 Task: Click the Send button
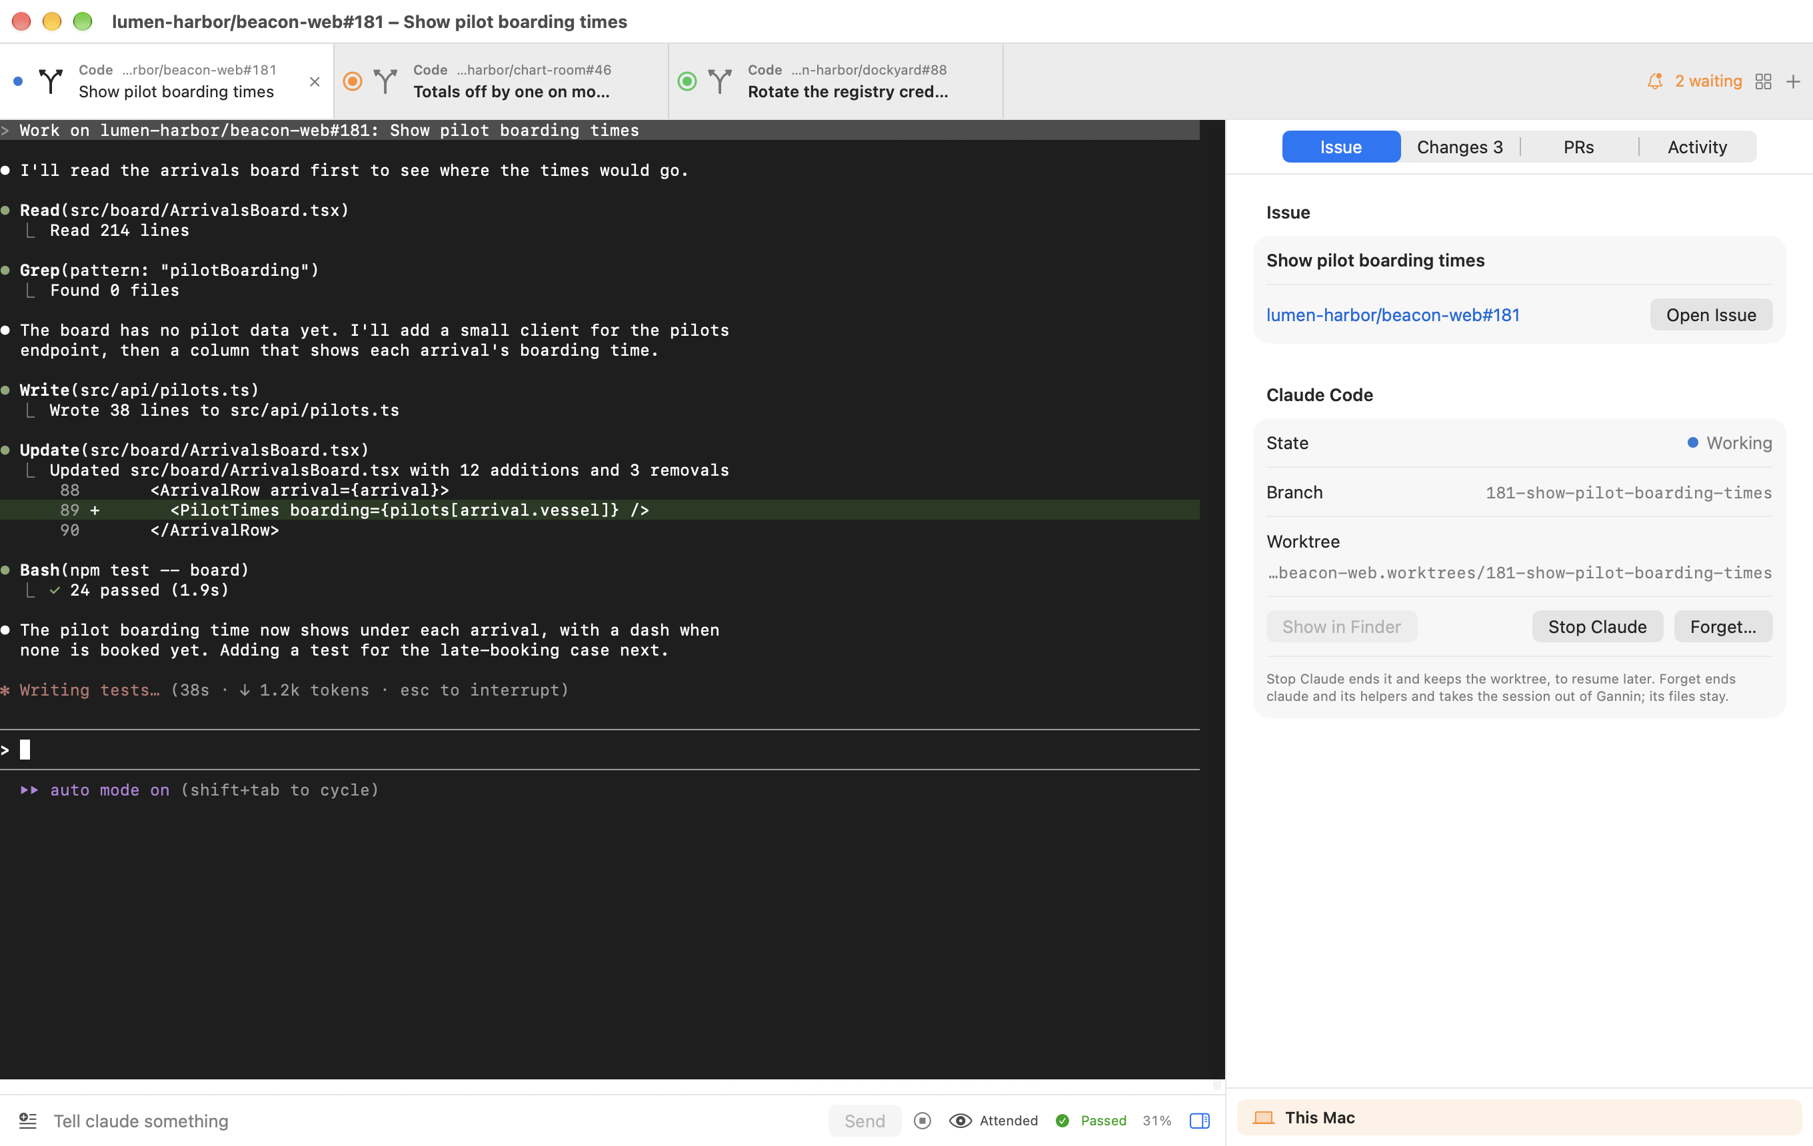coord(864,1121)
